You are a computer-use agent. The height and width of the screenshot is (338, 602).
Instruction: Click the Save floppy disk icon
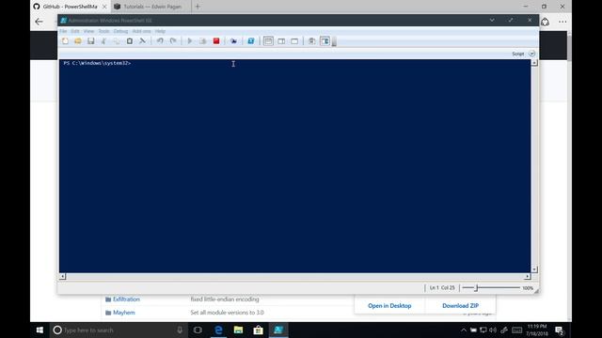[x=90, y=41]
